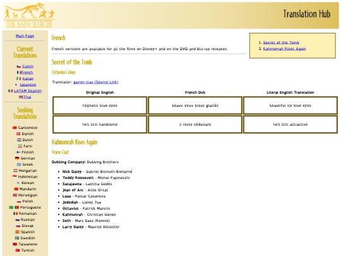Click the Taiwanese language entry in sidebar

tap(25, 244)
